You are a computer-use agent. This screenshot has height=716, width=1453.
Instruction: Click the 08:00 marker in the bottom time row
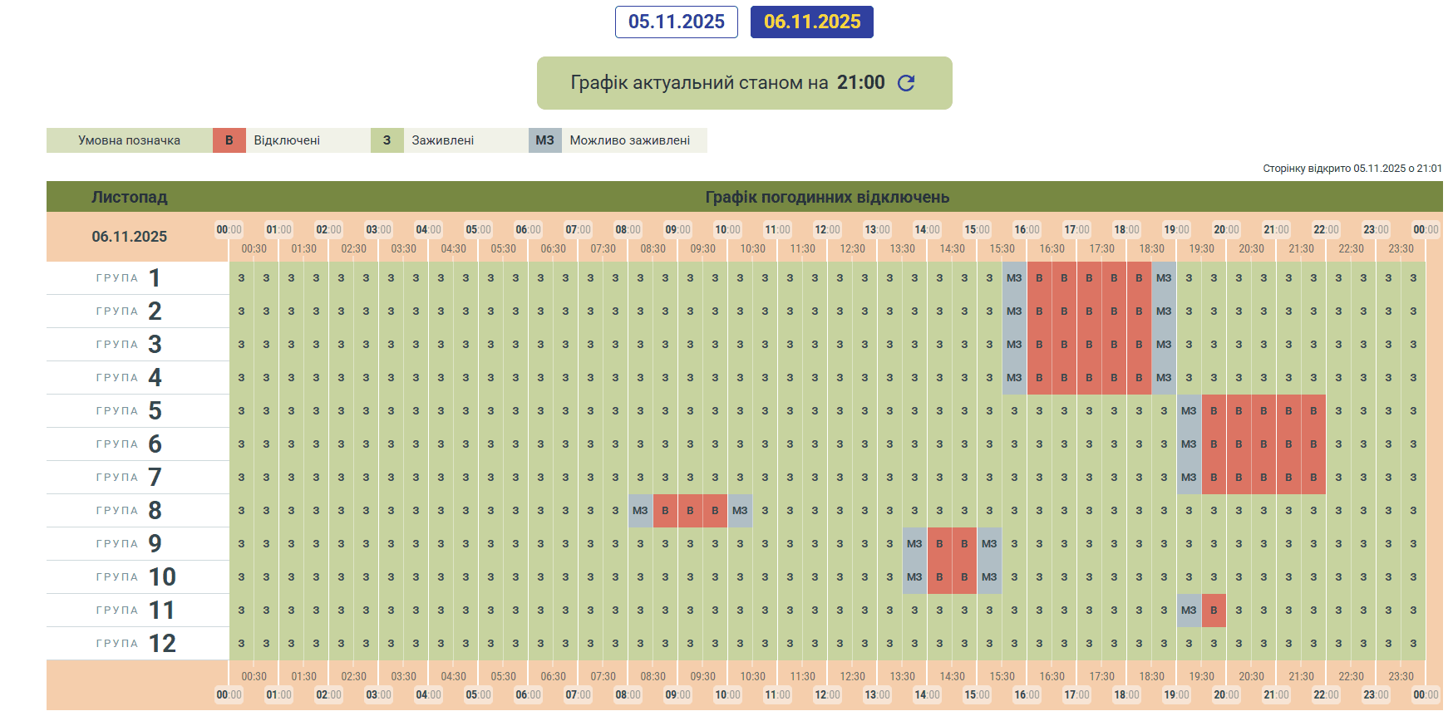(628, 694)
